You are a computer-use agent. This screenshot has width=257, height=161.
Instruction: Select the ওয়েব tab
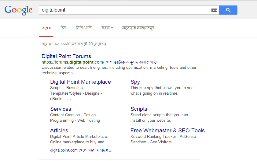pos(46,28)
